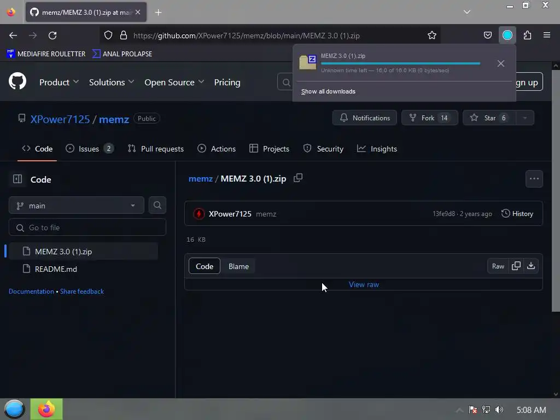Select the Code view toggle
This screenshot has height=420, width=560.
coord(205,266)
